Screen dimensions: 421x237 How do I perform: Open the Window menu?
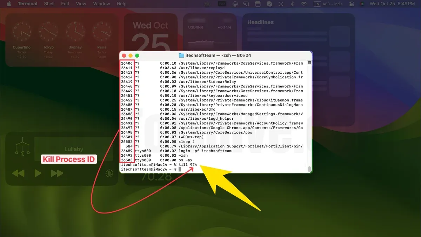pyautogui.click(x=101, y=4)
